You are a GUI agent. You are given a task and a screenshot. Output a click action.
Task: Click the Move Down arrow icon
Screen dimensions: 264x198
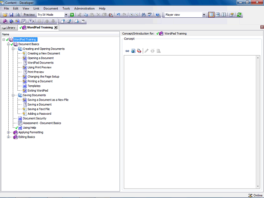click(53, 21)
